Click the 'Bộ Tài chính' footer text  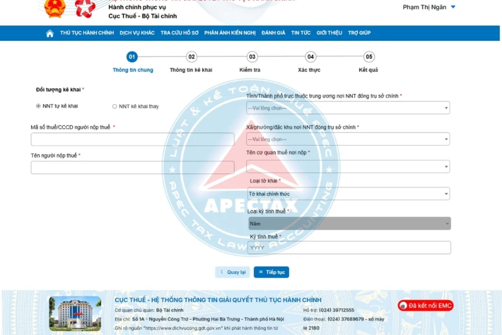point(170,310)
